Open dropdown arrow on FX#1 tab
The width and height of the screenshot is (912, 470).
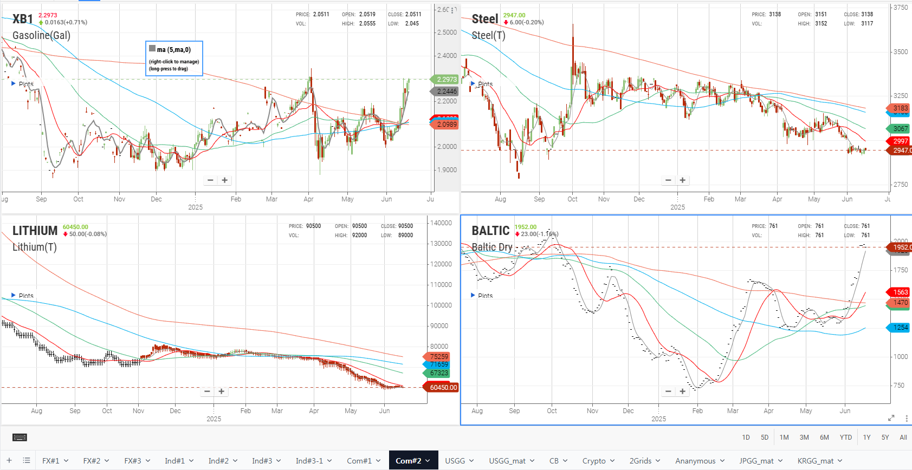click(x=67, y=461)
